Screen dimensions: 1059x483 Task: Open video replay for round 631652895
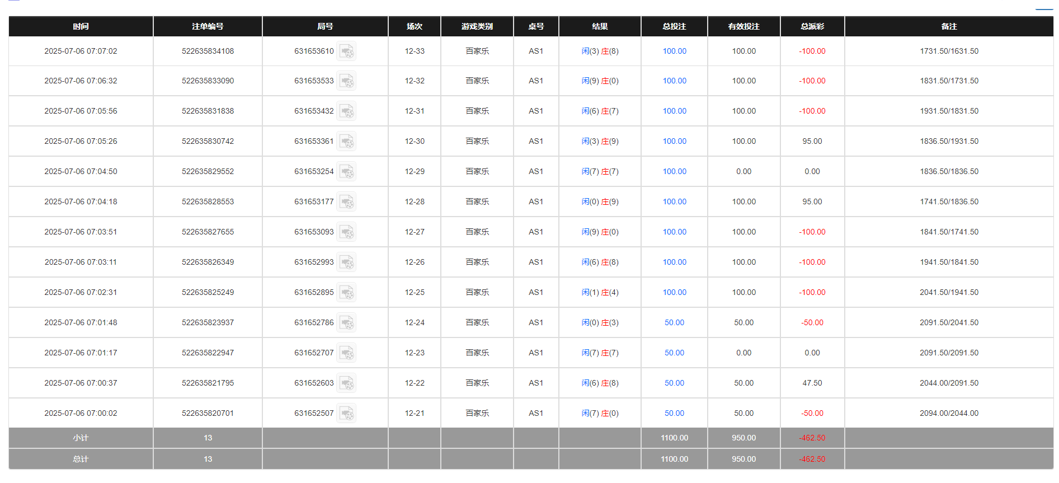tap(346, 293)
